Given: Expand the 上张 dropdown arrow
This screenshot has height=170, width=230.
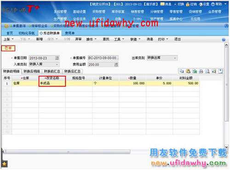Looking at the screenshot, I should click(12, 39).
